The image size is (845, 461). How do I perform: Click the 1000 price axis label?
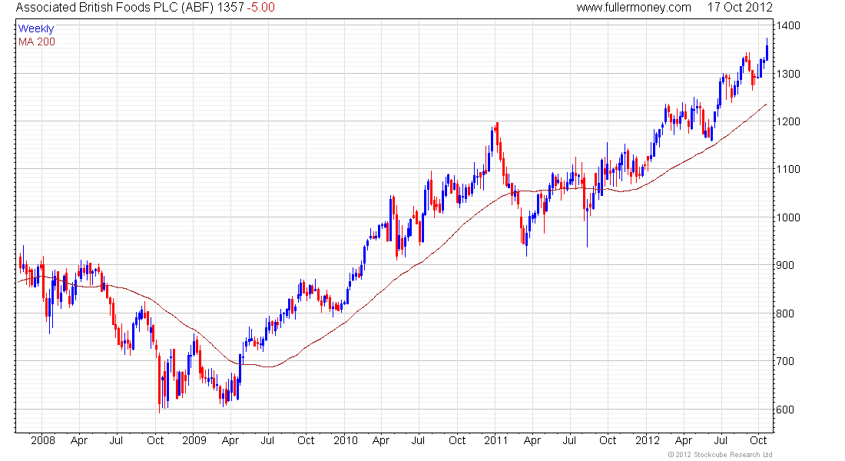point(788,217)
